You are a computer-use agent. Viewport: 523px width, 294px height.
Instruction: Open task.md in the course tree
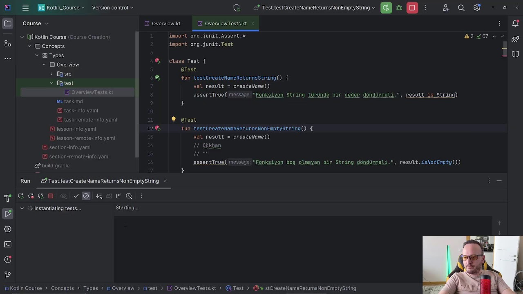point(74,101)
